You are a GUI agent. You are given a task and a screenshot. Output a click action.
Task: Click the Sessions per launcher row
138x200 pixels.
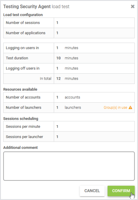pos(69,137)
